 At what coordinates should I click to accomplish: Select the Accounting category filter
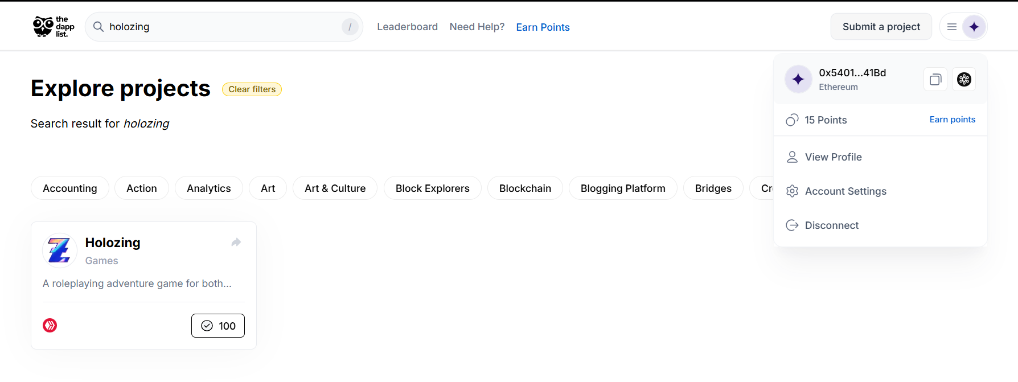tap(70, 188)
